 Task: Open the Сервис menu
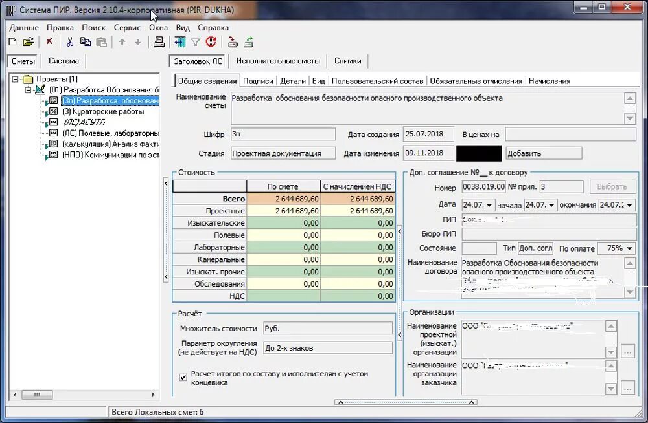[x=127, y=28]
